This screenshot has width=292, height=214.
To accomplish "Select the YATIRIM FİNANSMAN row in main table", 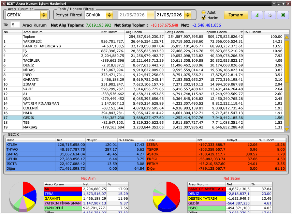I will pyautogui.click(x=143, y=104).
